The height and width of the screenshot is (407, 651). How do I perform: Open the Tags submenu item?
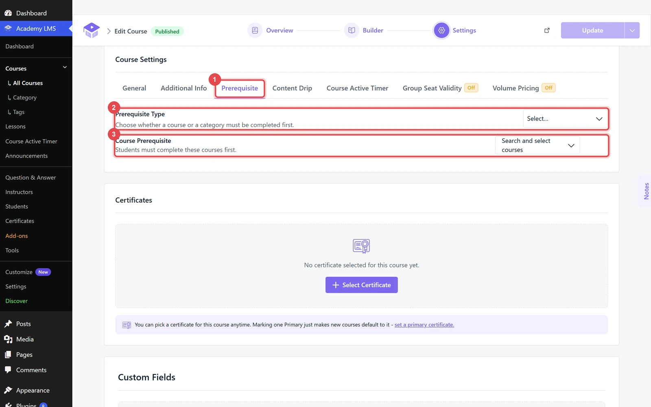19,112
